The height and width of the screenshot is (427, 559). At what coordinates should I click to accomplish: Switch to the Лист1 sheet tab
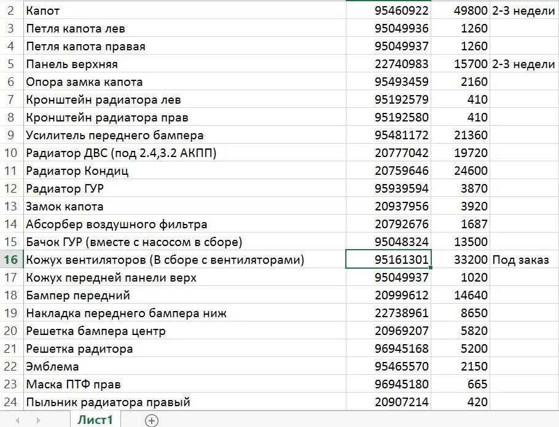point(95,420)
